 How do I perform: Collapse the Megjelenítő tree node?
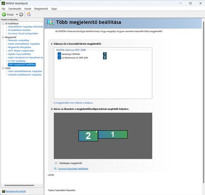pos(3,37)
